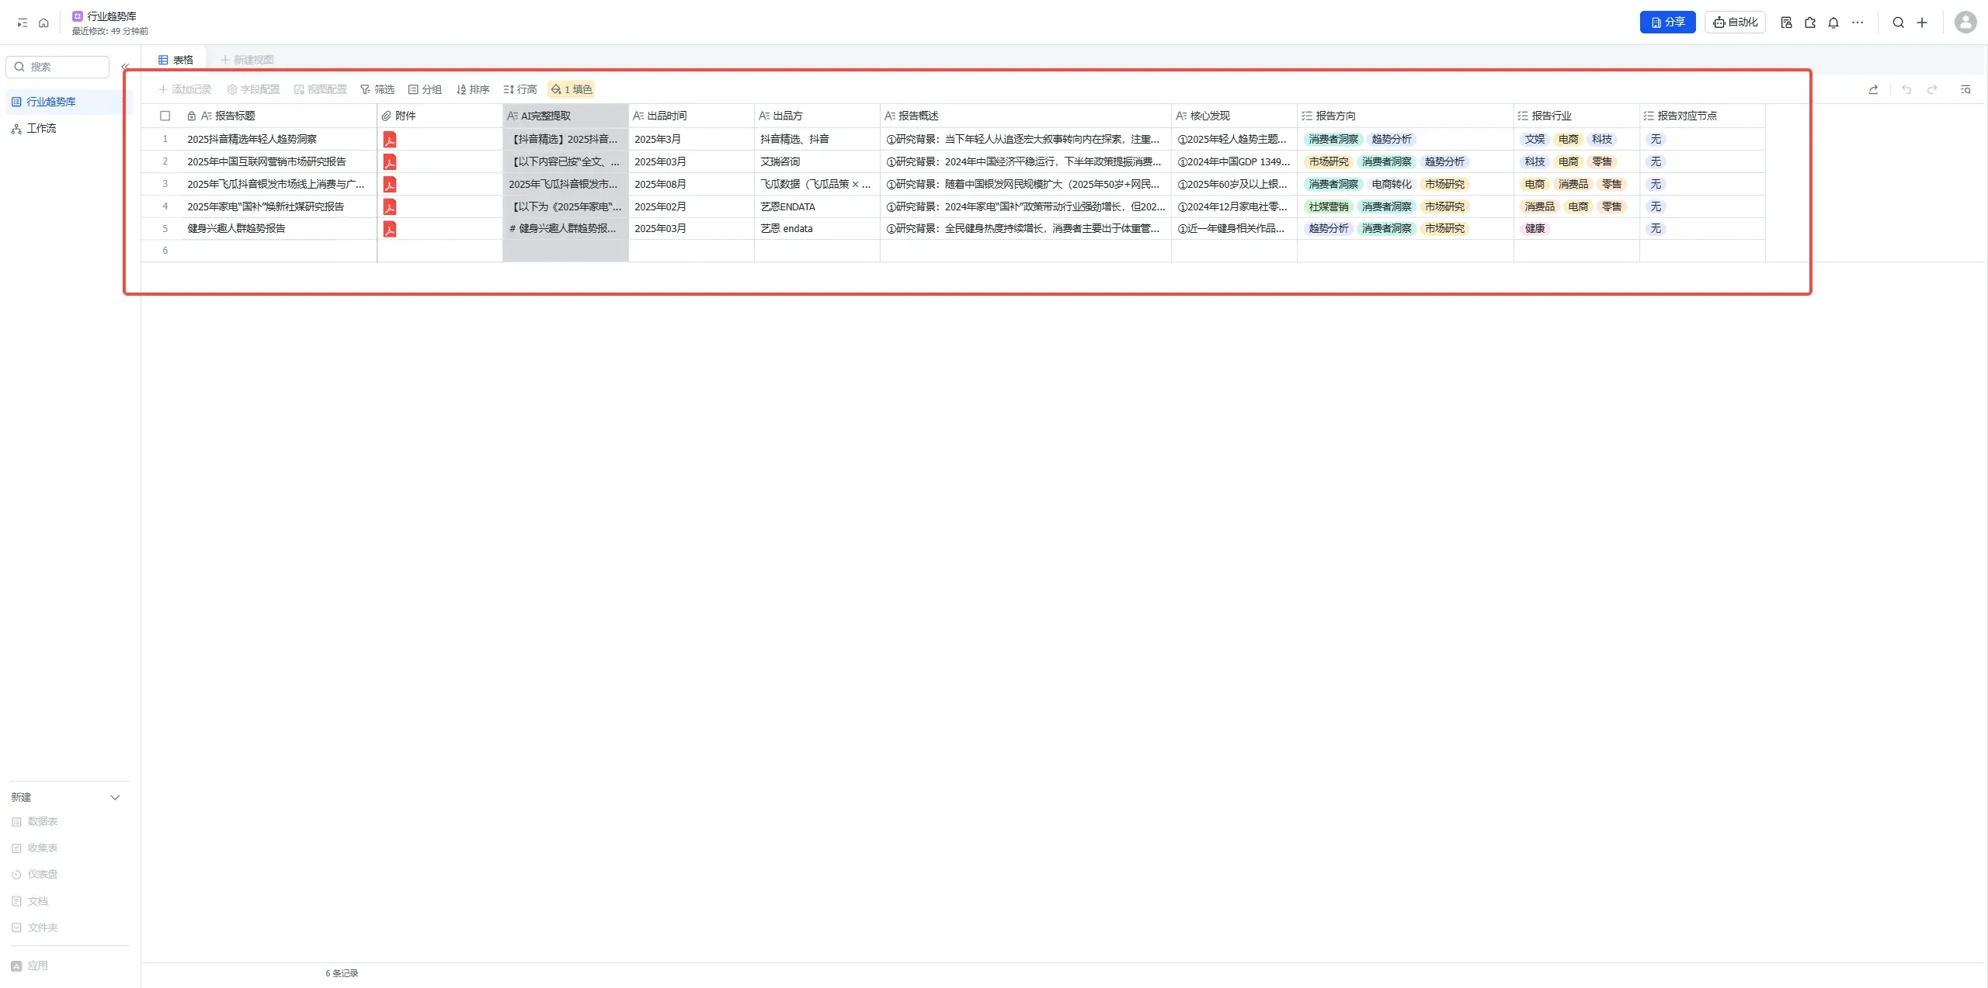Screen dimensions: 1988x988
Task: Open the more options ellipsis menu
Action: click(x=1858, y=23)
